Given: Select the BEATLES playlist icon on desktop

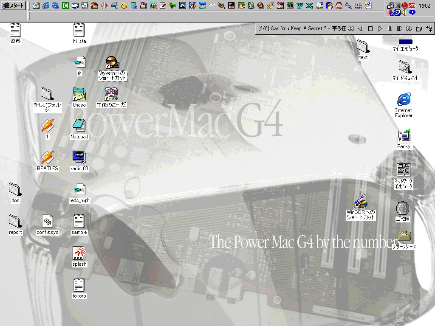Looking at the screenshot, I should [47, 157].
